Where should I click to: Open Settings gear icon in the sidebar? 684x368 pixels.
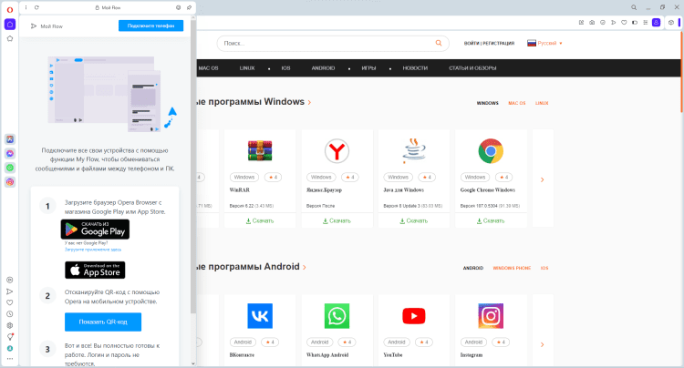[x=10, y=325]
